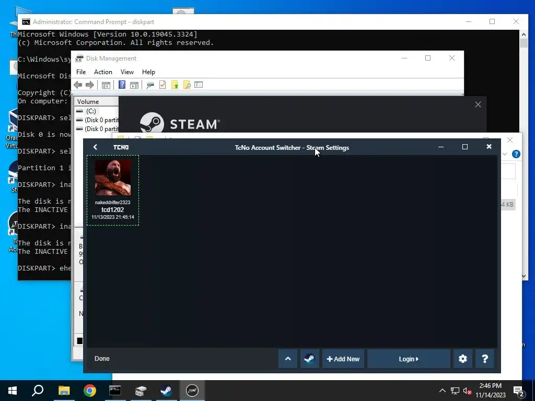Select the tcd1202 Steam account card
This screenshot has width=535, height=401.
[x=113, y=190]
